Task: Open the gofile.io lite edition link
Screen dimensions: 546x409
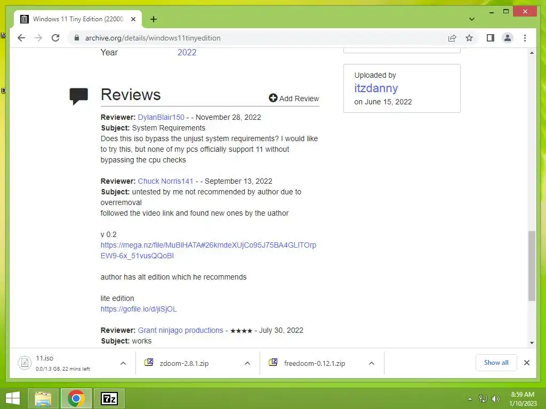Action: pyautogui.click(x=139, y=309)
